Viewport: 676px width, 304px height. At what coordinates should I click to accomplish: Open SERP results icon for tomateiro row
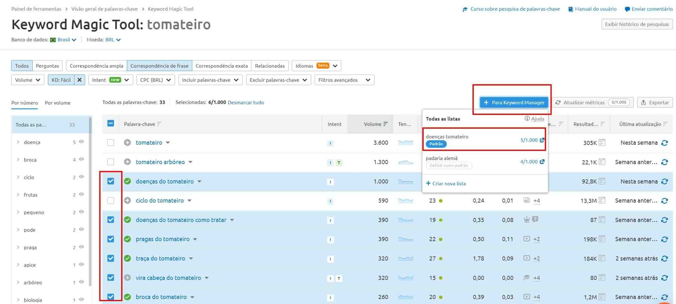(x=602, y=143)
